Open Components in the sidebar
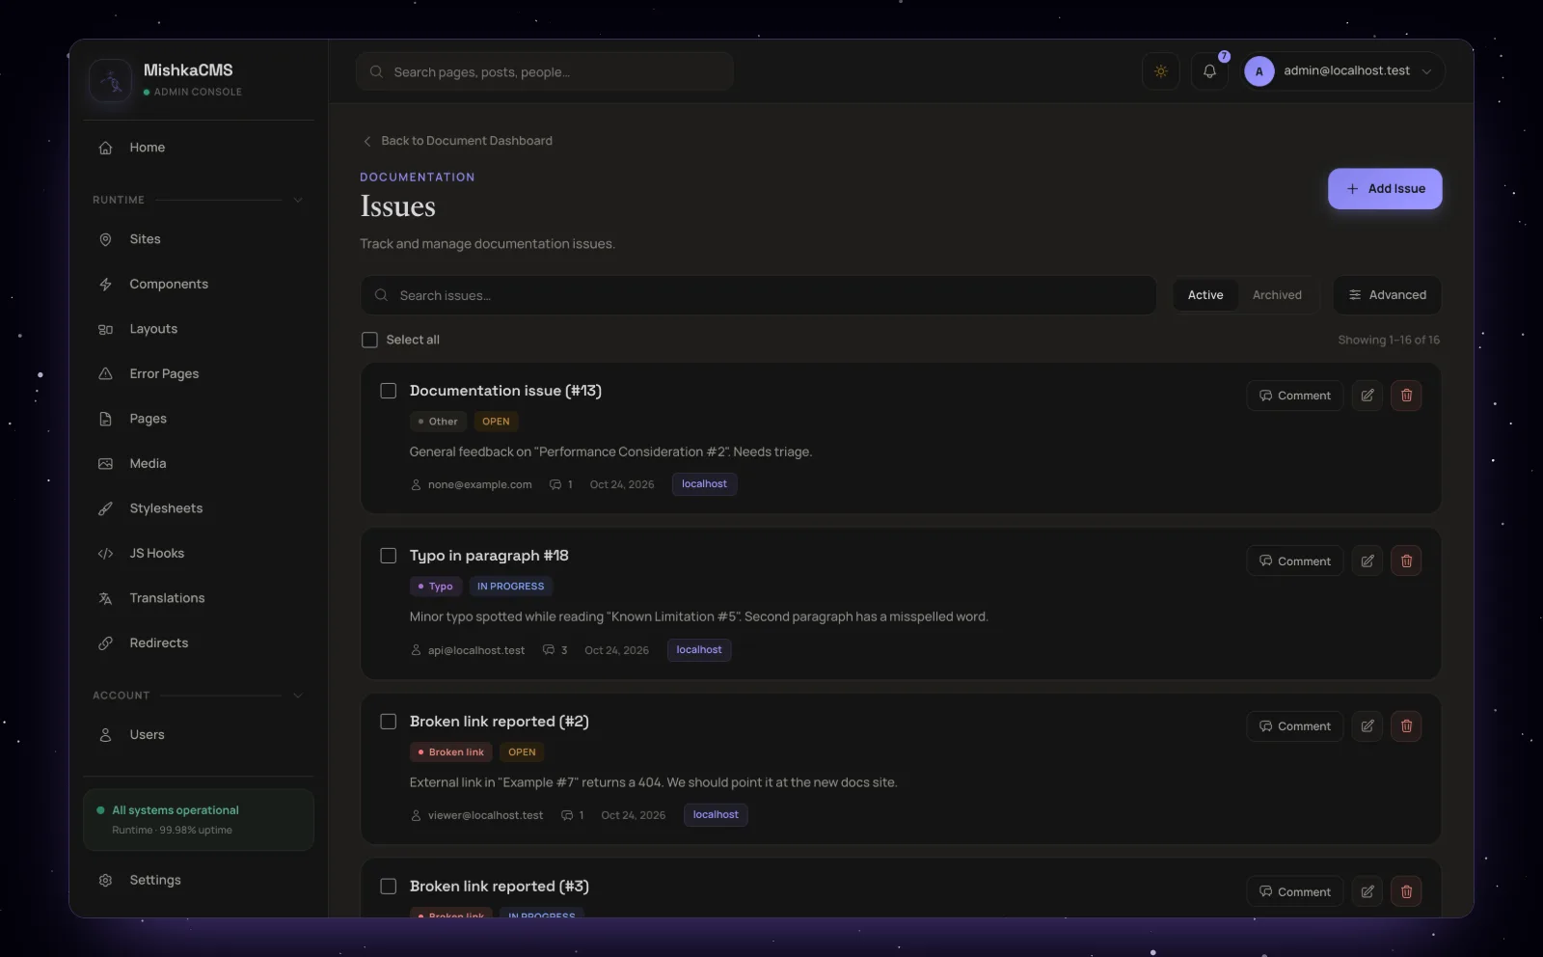 tap(199, 284)
